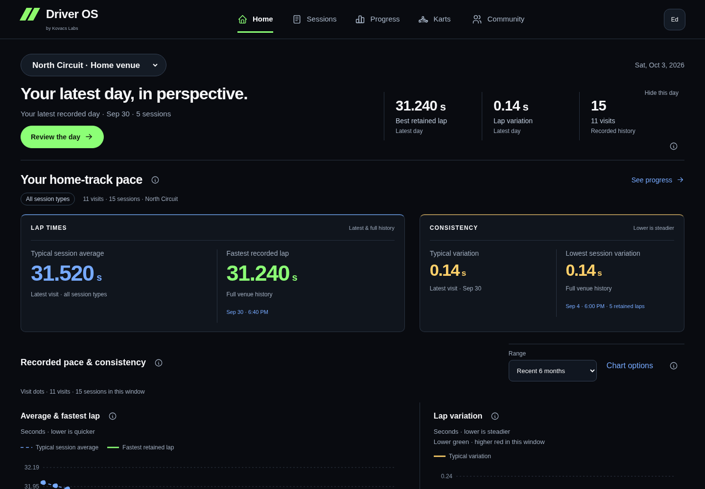The width and height of the screenshot is (705, 489).
Task: Click info icon next to Chart options
Action: coord(674,366)
